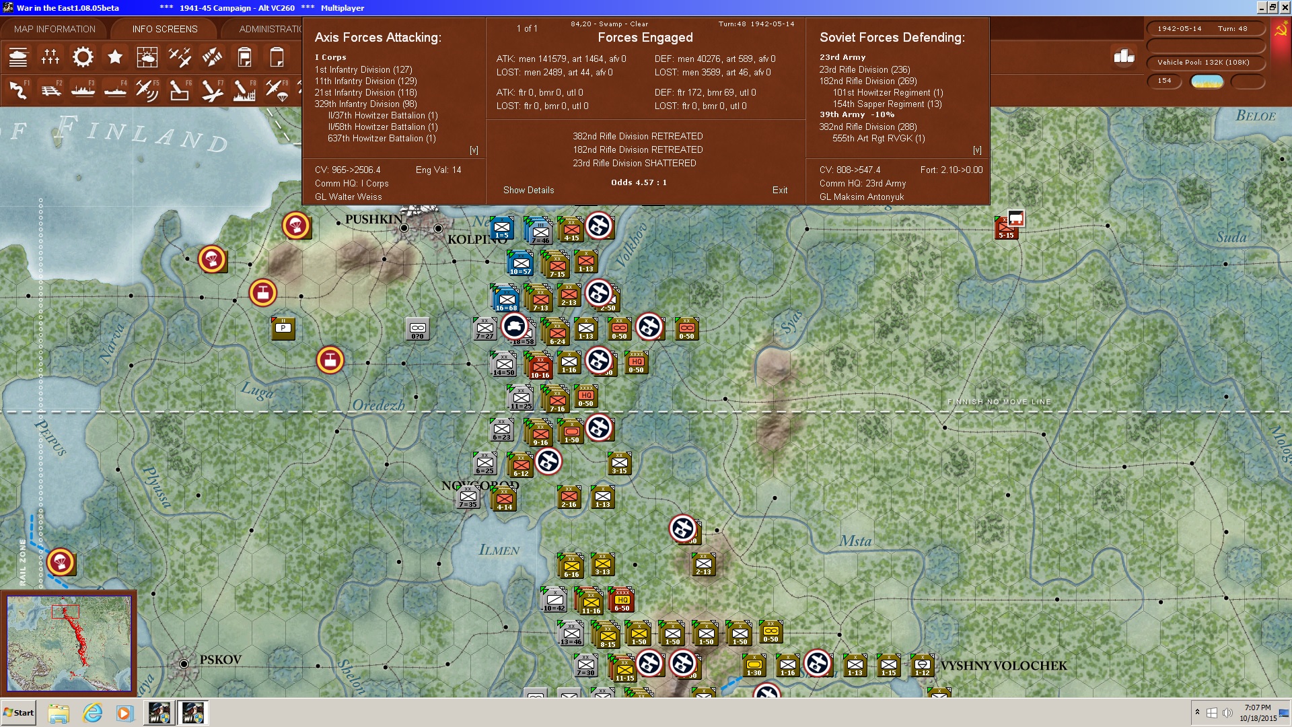The height and width of the screenshot is (727, 1292).
Task: Click the production gear icon
Action: tap(83, 57)
